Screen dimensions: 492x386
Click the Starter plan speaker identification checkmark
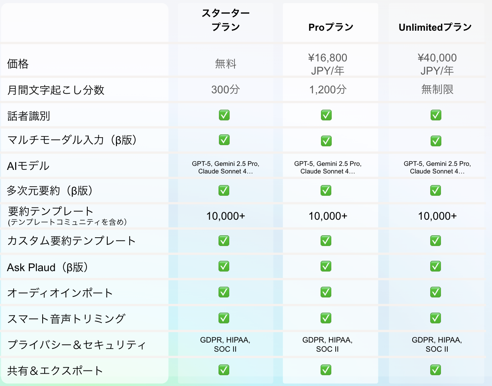(224, 115)
